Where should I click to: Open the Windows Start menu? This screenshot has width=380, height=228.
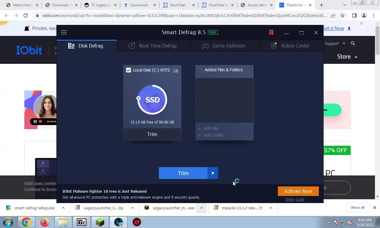point(8,222)
